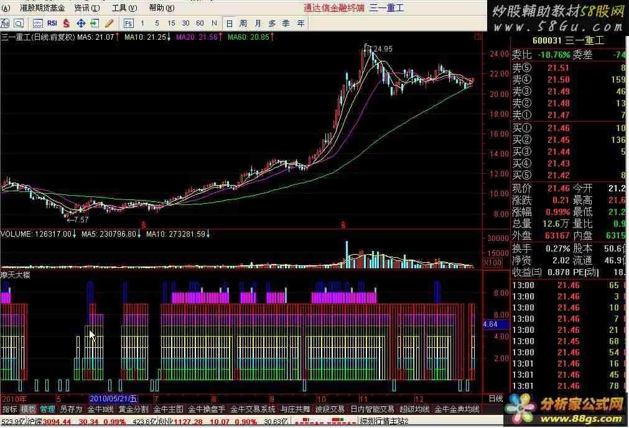
Task: Select the daily 日 period
Action: pos(229,24)
